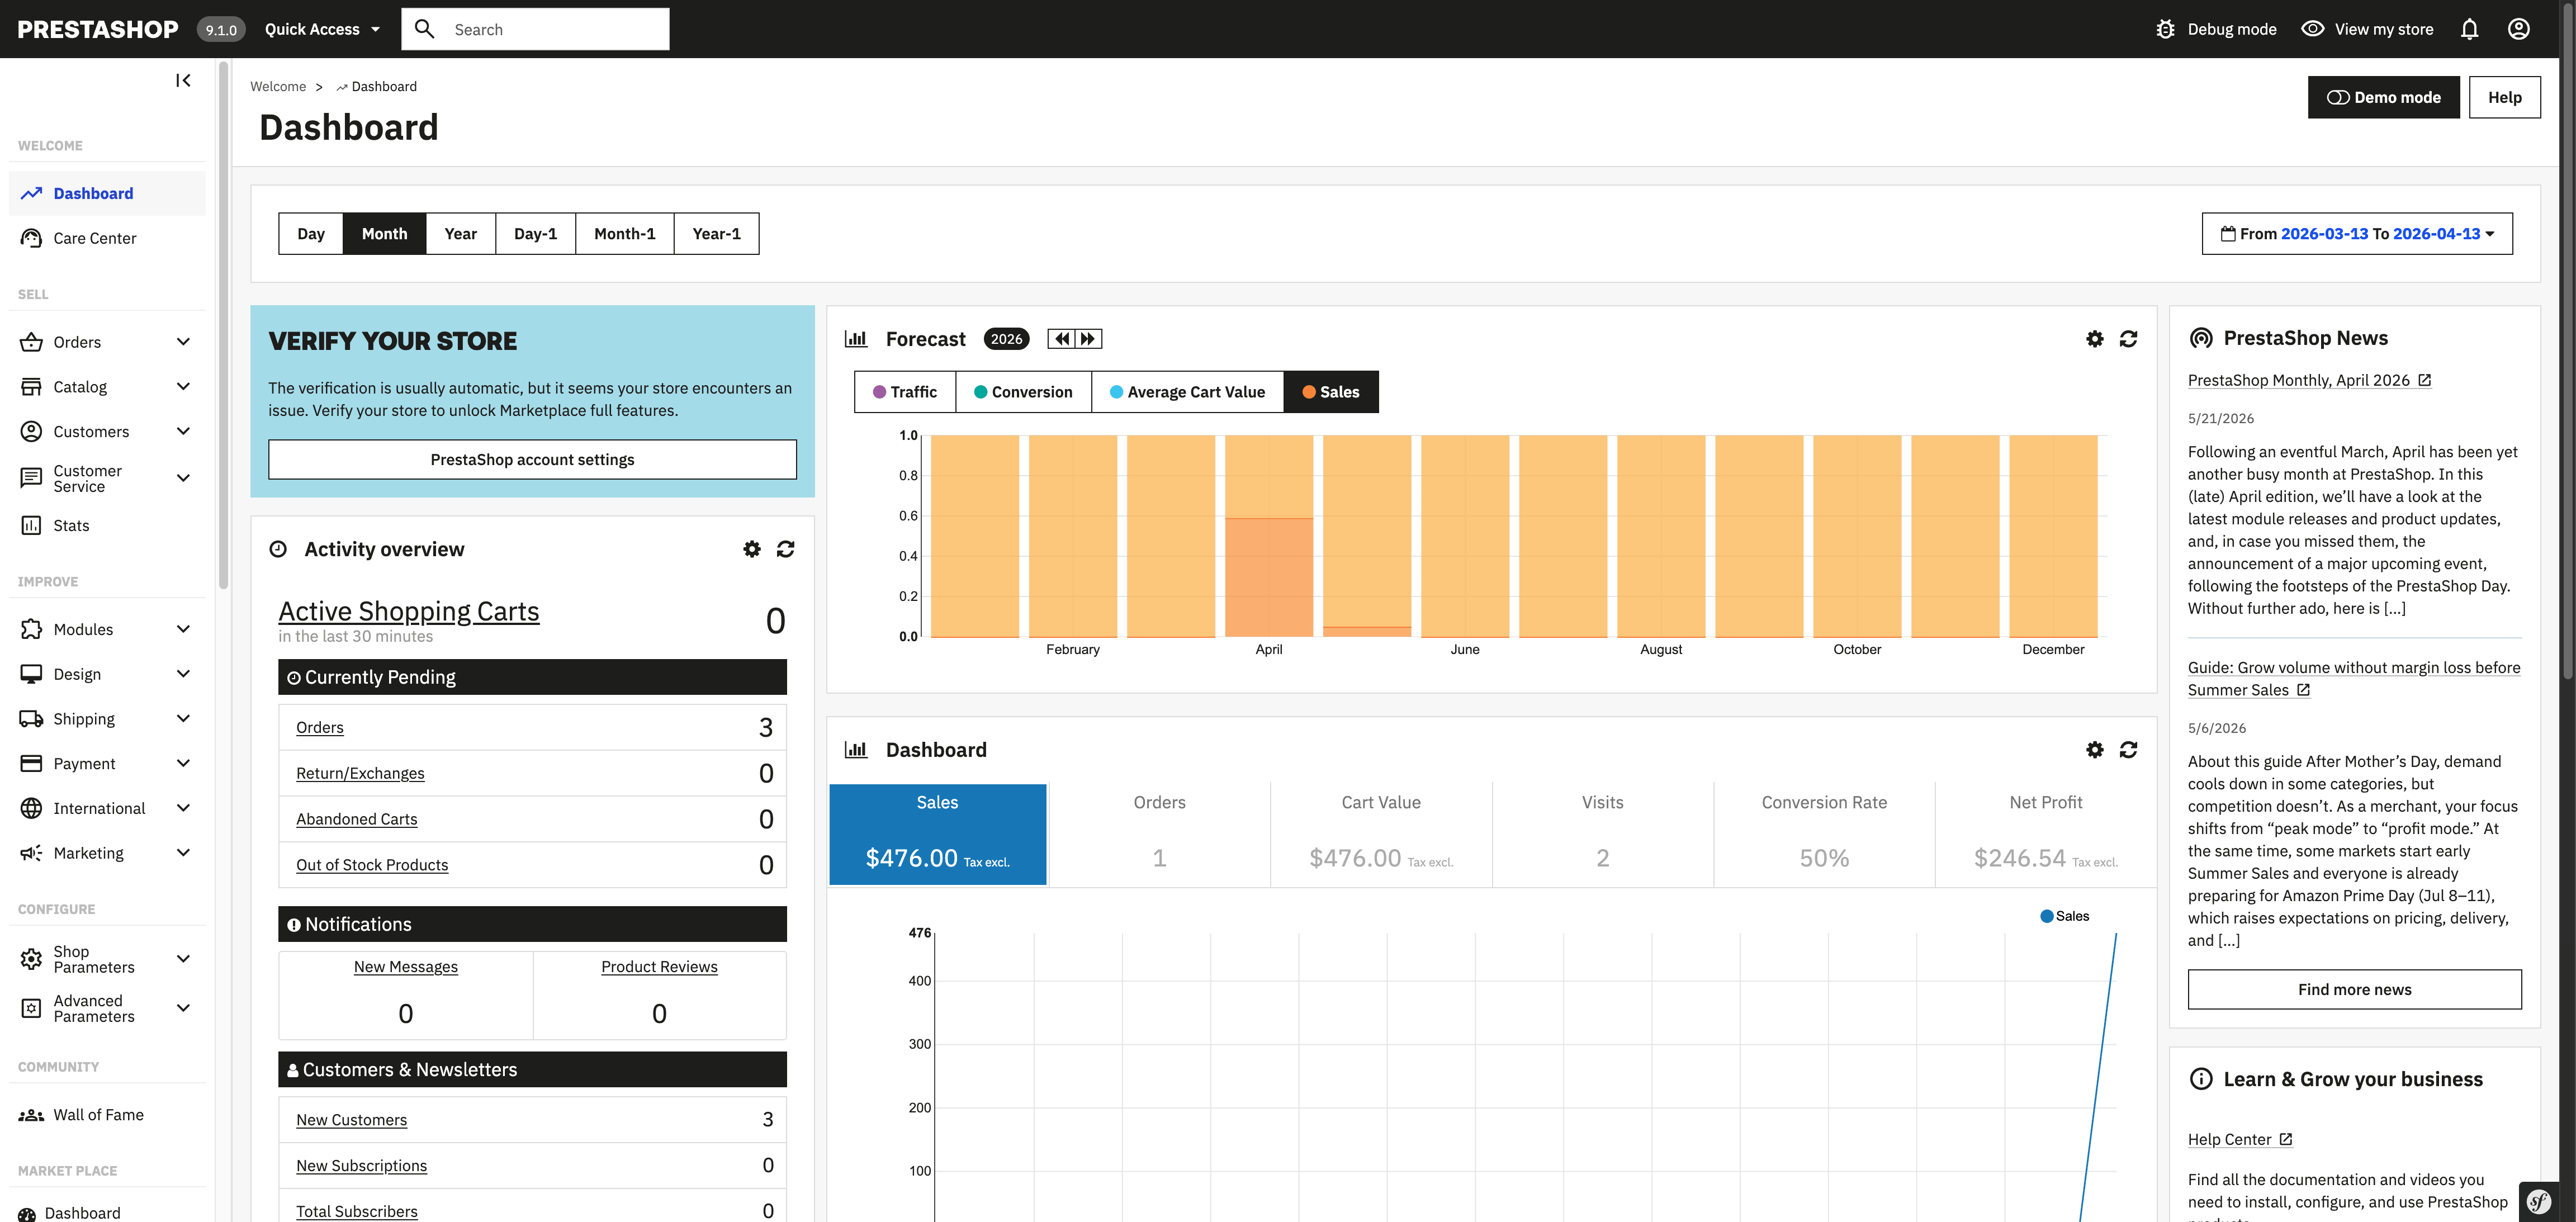Select the Year period tab
The height and width of the screenshot is (1222, 2576).
(x=461, y=234)
